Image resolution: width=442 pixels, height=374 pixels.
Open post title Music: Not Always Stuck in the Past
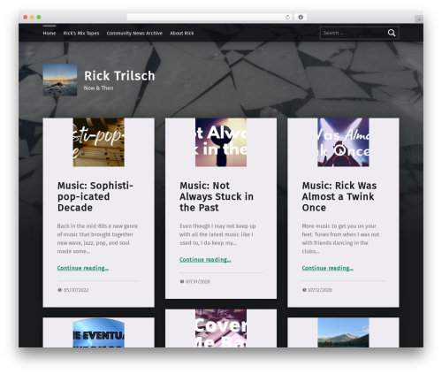[x=217, y=196]
